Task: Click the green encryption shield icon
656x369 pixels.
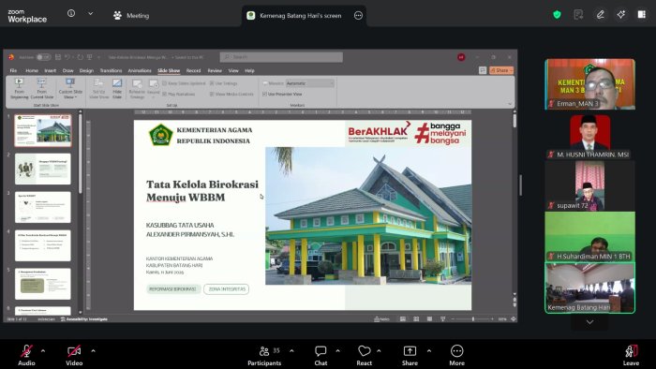Action: pos(557,15)
